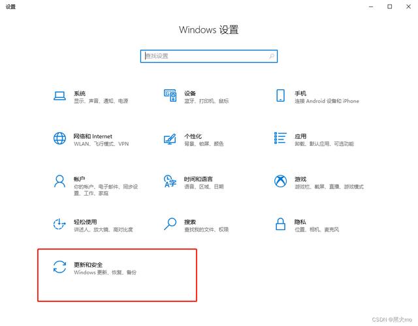Click the 讲述人、放大镜、高对比度 description
Viewport: 418px width, 326px height.
pyautogui.click(x=103, y=230)
